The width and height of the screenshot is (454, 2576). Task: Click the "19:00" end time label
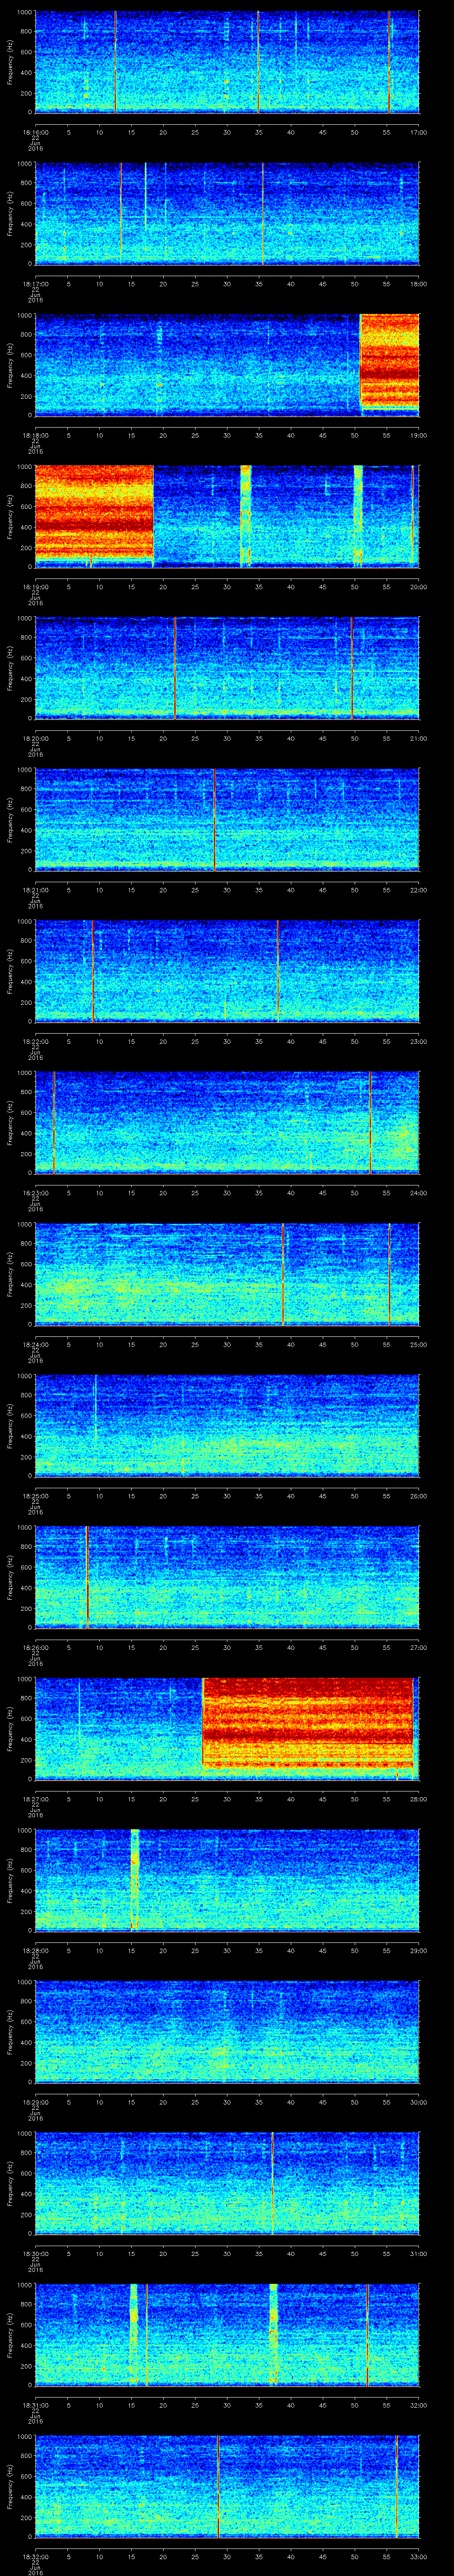[419, 435]
